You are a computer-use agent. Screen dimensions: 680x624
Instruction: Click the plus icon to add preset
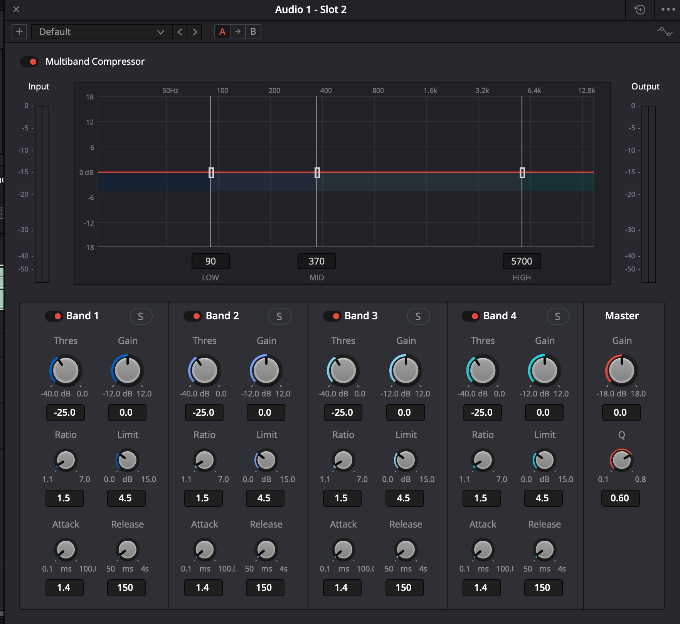(x=19, y=32)
